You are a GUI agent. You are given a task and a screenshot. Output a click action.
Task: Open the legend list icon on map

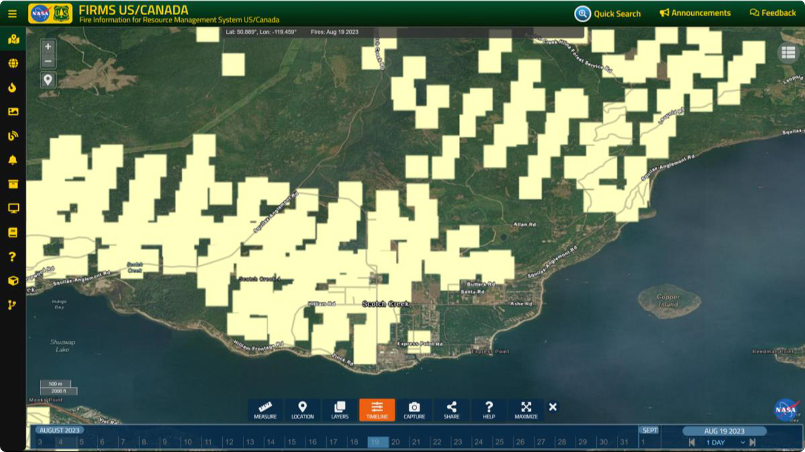[788, 53]
